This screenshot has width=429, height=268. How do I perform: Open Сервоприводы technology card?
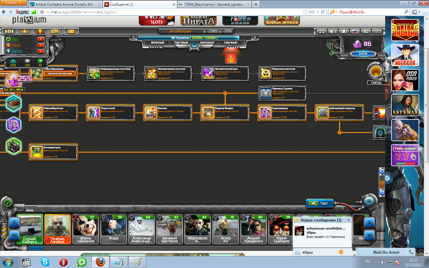(x=282, y=113)
